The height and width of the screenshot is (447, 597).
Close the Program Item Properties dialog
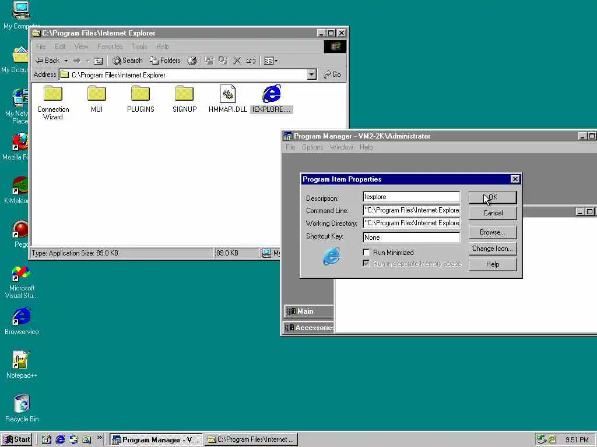515,179
